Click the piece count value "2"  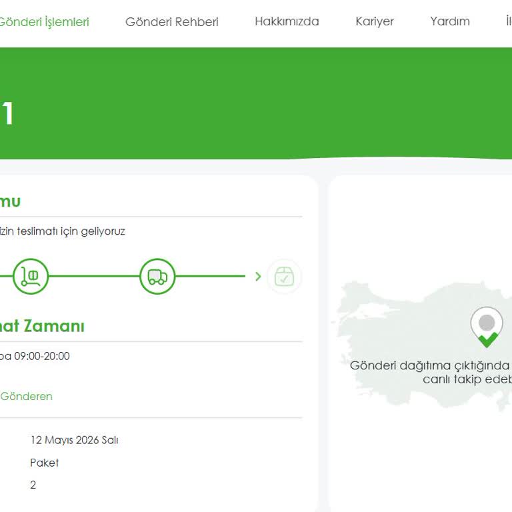33,485
